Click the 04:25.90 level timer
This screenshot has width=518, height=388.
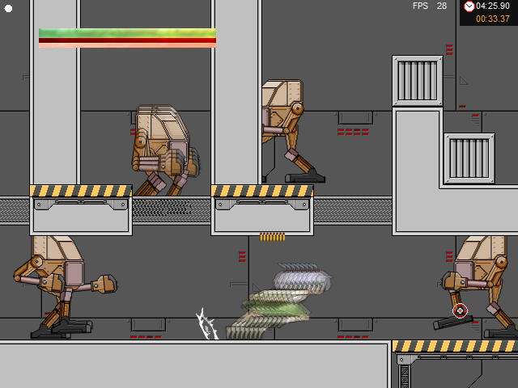(493, 6)
